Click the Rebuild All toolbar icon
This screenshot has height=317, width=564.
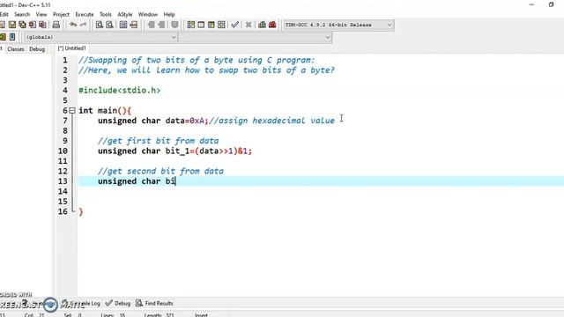(x=221, y=25)
